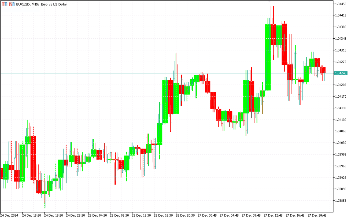Click the 27 Dec 20:45 time label
This screenshot has width=351, height=219.
coord(317,215)
